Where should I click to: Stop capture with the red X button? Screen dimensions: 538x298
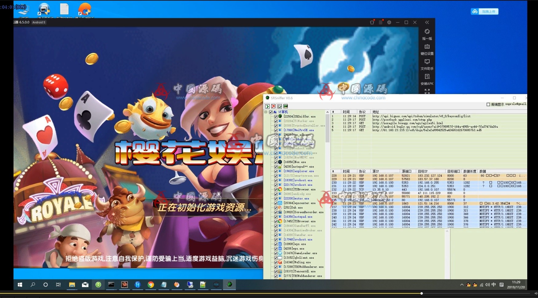pos(273,106)
